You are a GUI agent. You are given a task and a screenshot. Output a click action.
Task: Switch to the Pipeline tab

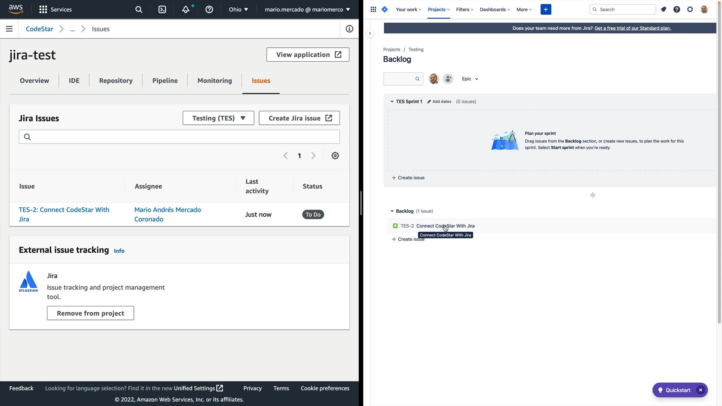(165, 80)
